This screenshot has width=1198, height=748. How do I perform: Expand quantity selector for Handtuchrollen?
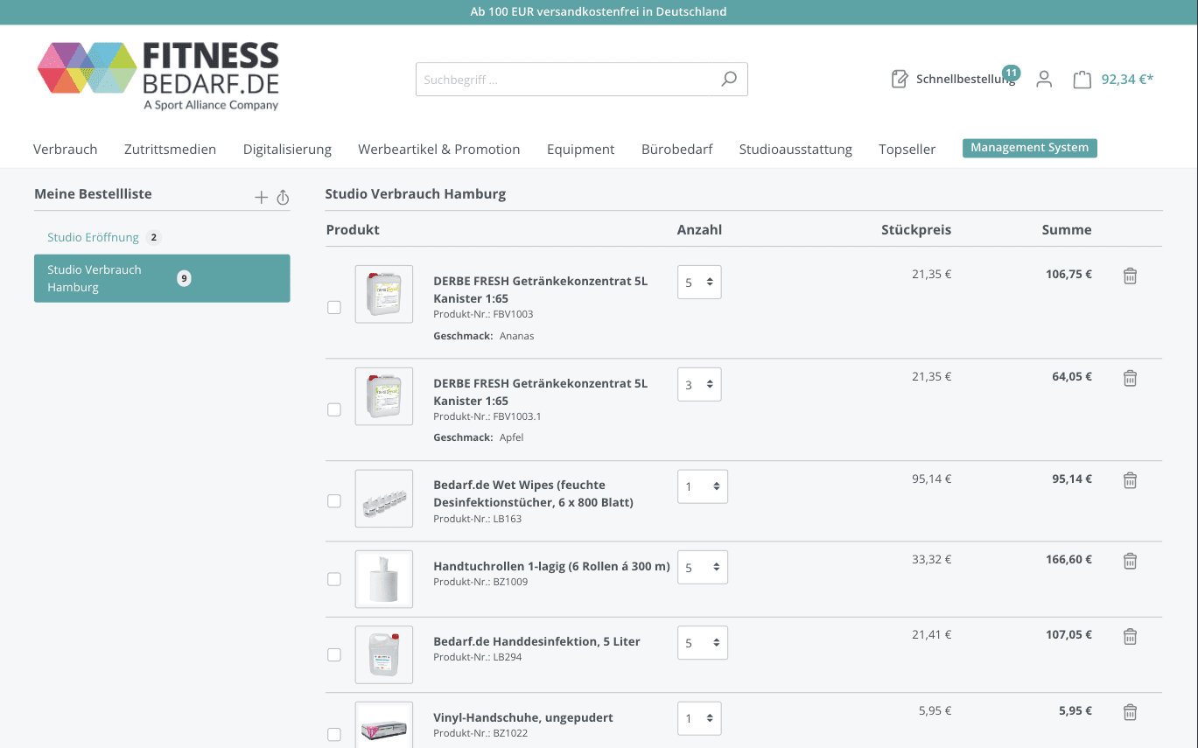pos(703,568)
